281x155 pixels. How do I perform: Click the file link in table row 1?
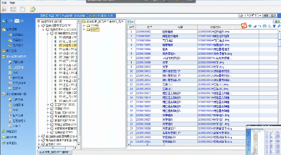coord(213,32)
